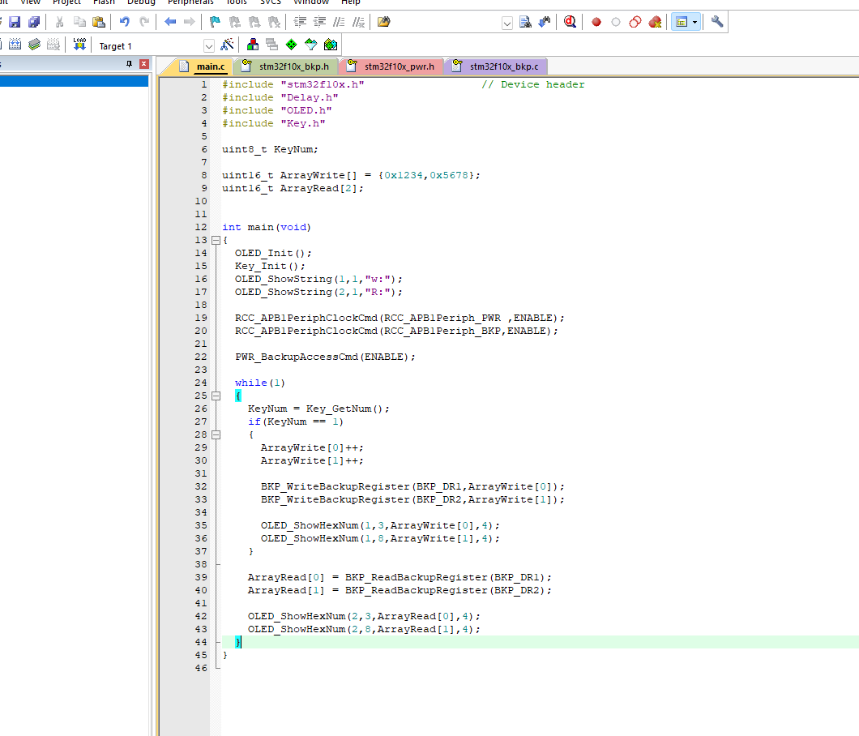Open the Manage Run-Time Environment icon
Screen dimensions: 859x736
click(x=292, y=45)
